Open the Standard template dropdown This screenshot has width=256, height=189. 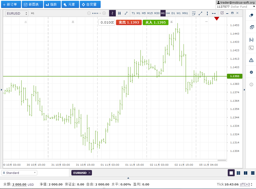pos(19,173)
